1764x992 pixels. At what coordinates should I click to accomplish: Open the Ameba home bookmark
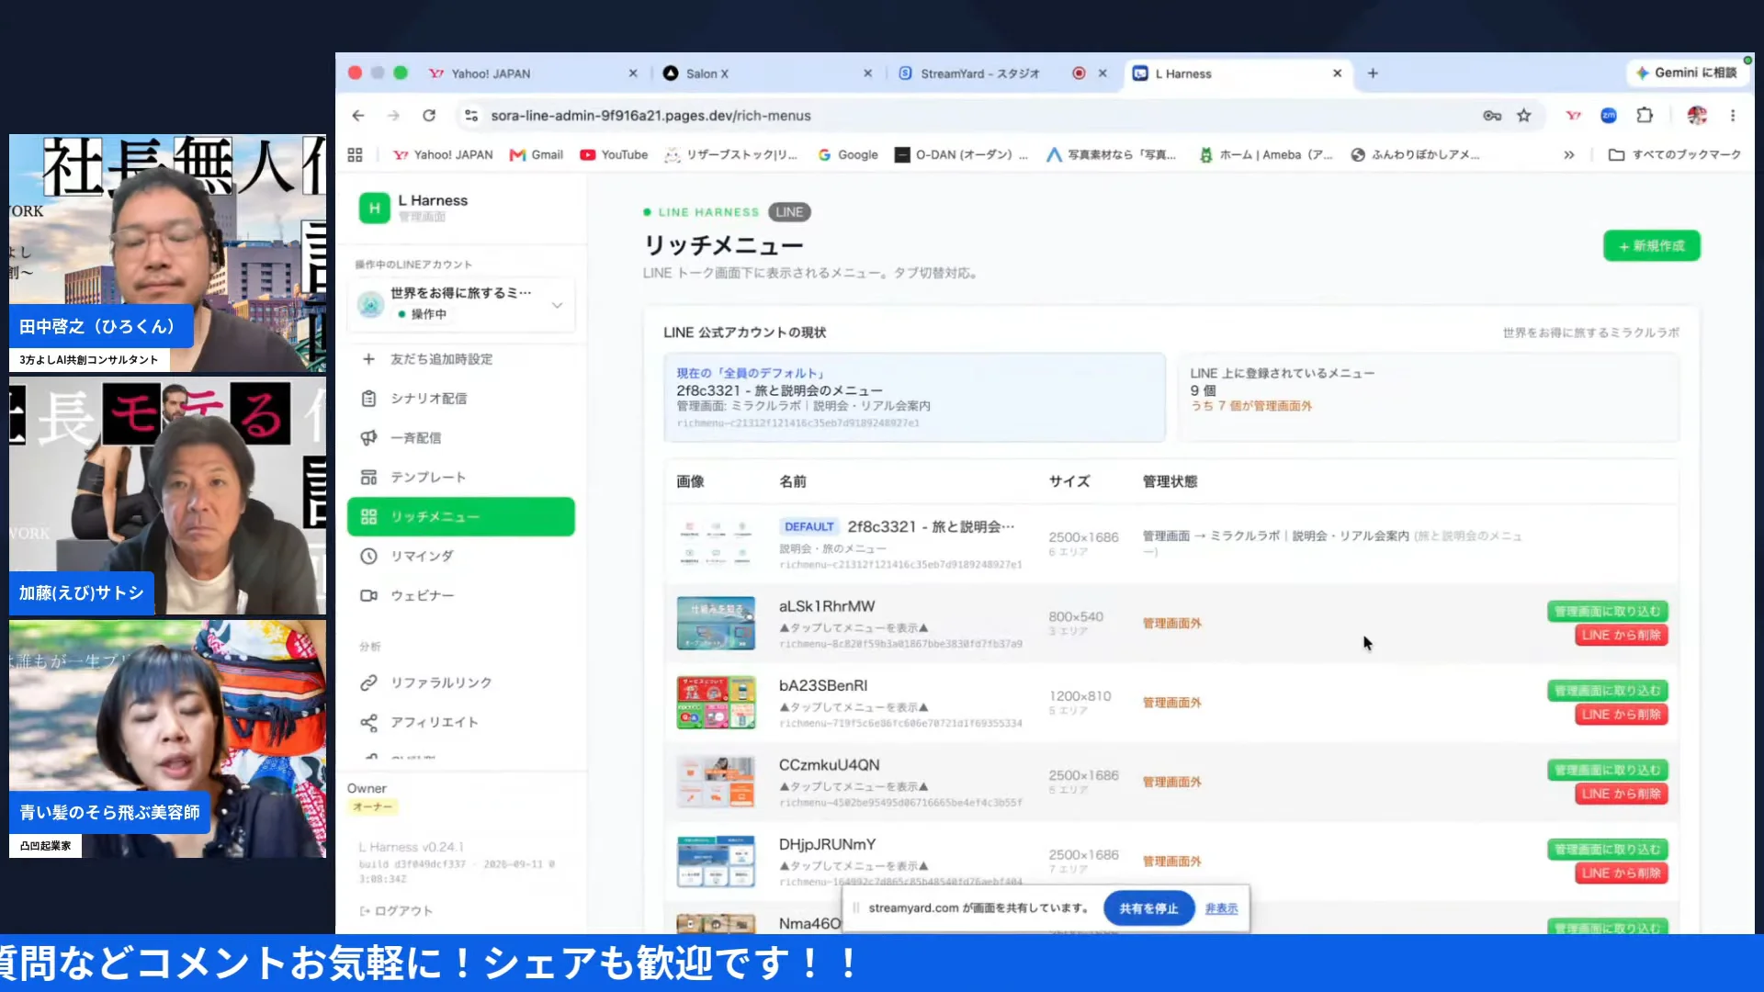point(1266,155)
